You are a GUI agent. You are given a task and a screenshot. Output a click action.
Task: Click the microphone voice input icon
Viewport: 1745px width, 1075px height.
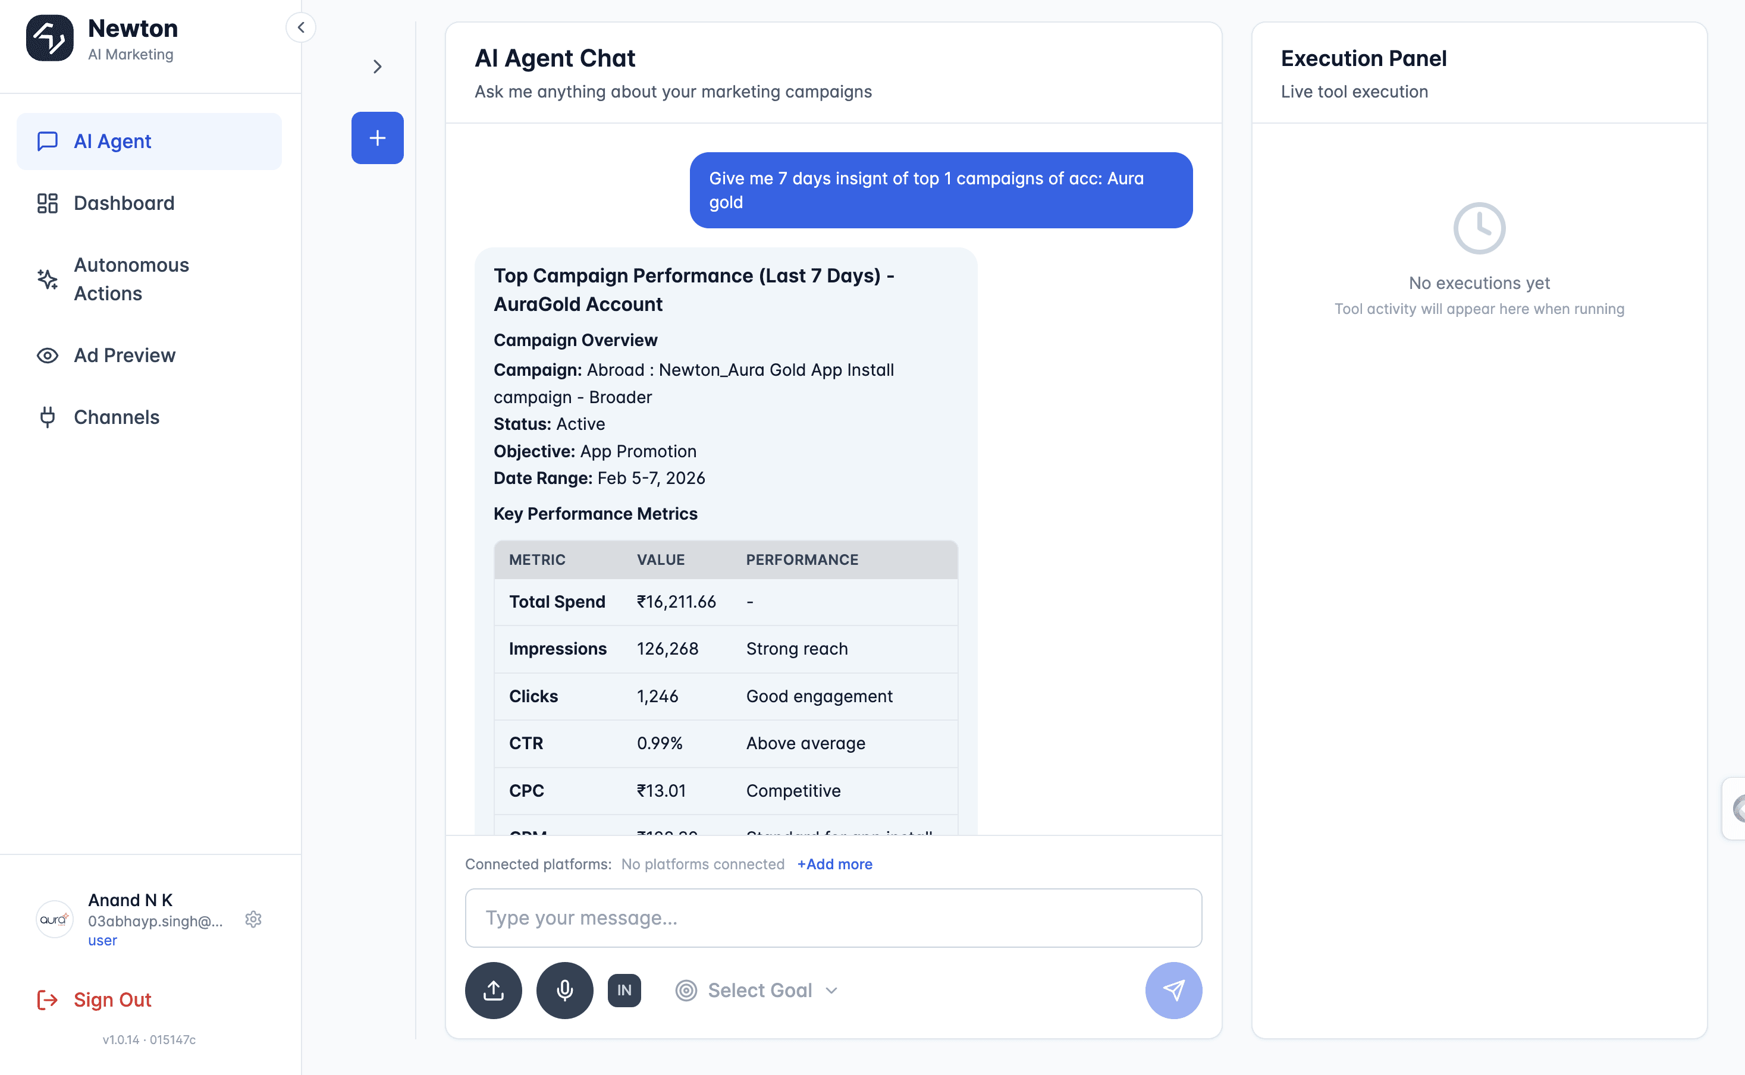pos(564,990)
